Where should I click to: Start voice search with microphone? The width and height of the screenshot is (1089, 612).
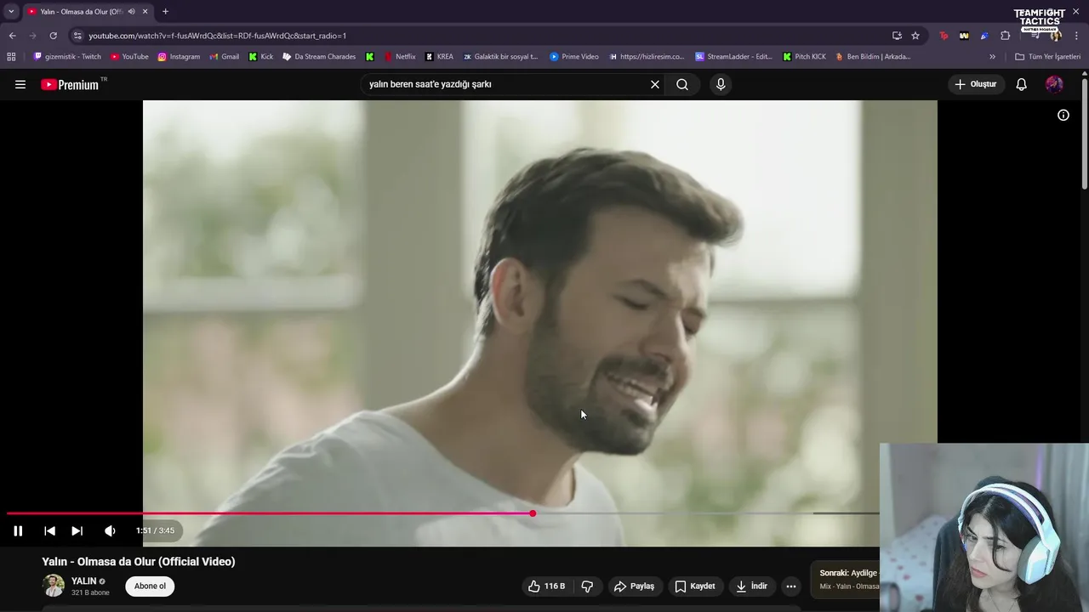point(721,84)
